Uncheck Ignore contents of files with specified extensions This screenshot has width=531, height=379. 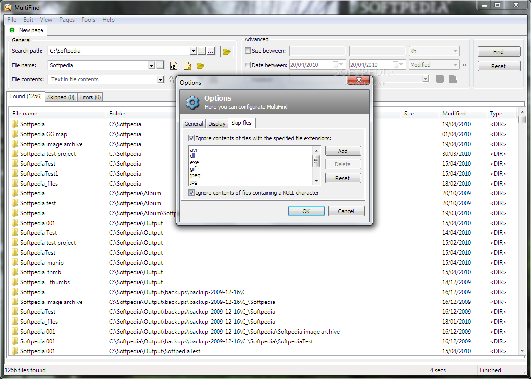tap(191, 138)
